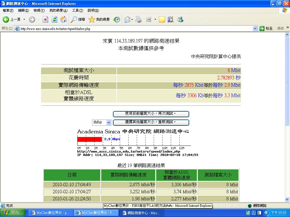The height and width of the screenshot is (217, 290).
Task: Click the Research book icon in toolbar
Action: coord(170,19)
